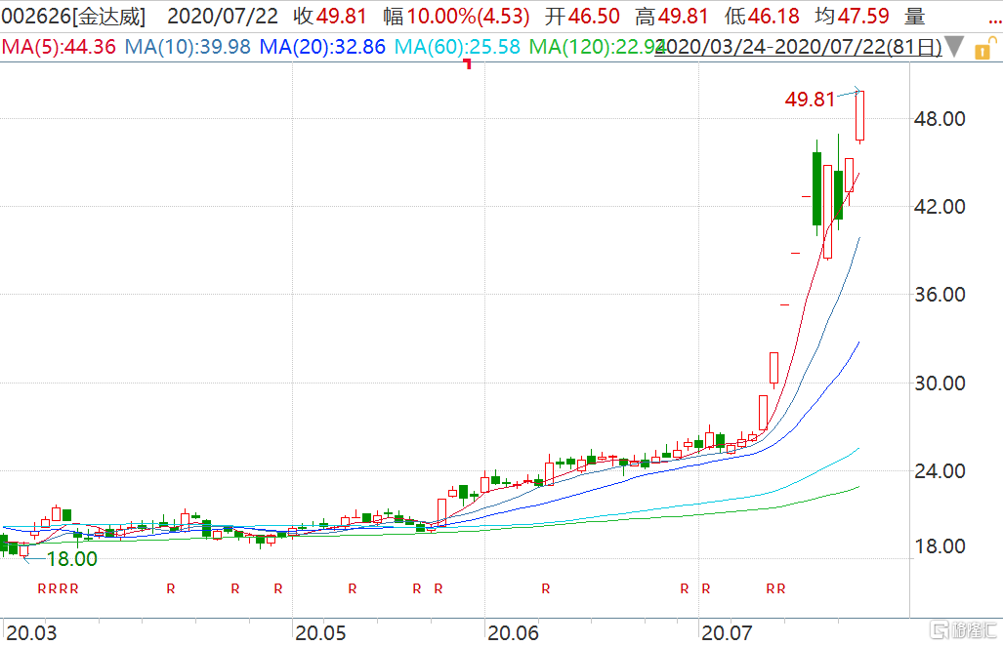Select the MA(20):32.86 indicator label
The width and height of the screenshot is (1003, 646).
[x=322, y=47]
